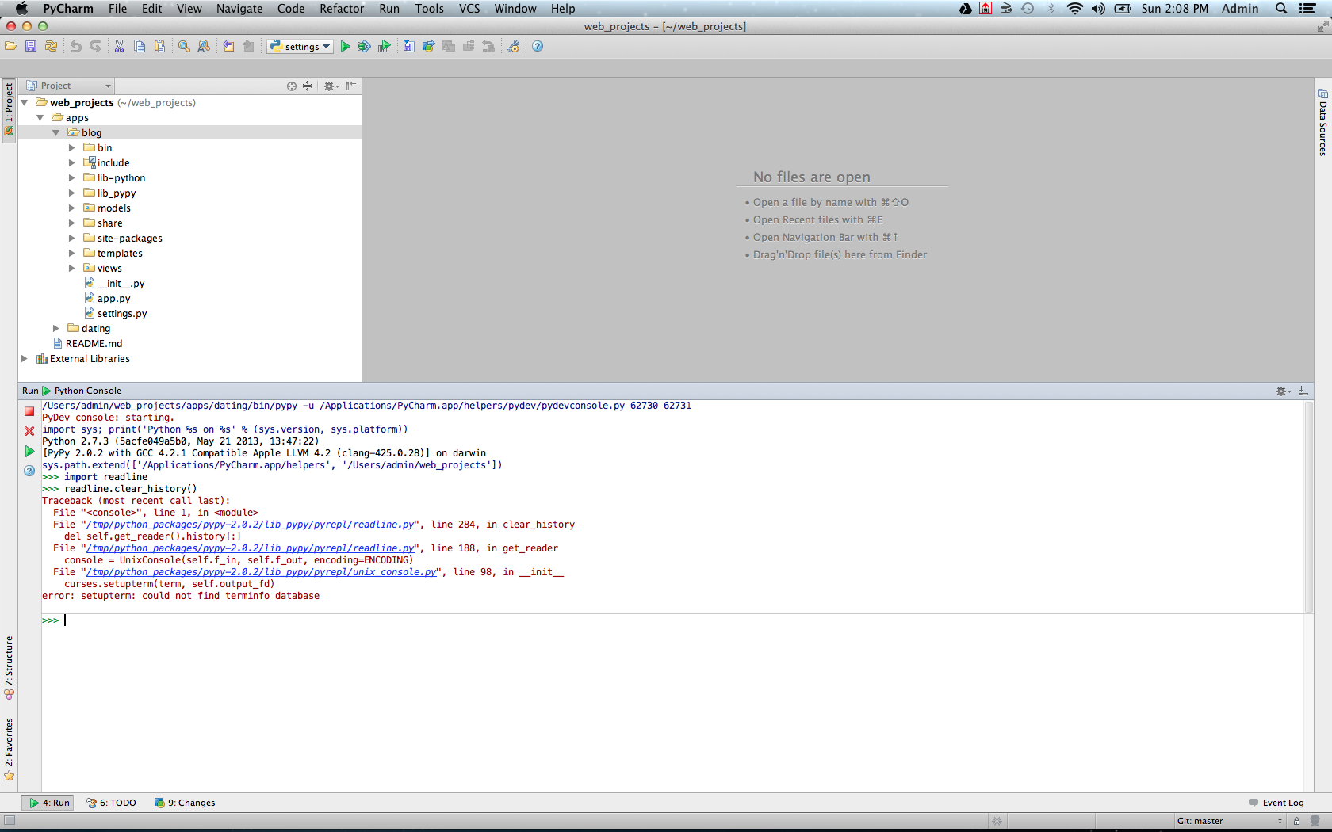Screen dimensions: 1332x832
Task: Open the VCS menu
Action: [469, 9]
